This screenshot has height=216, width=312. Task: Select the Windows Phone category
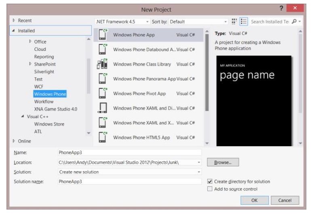pyautogui.click(x=50, y=94)
